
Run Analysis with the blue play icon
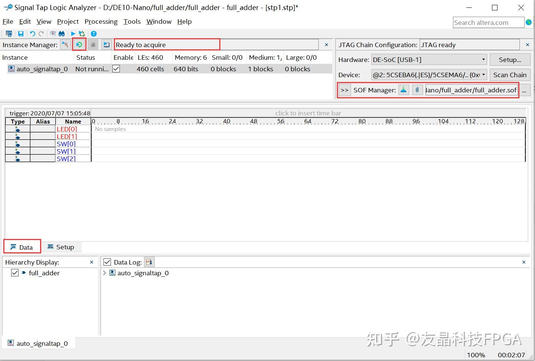click(x=73, y=33)
